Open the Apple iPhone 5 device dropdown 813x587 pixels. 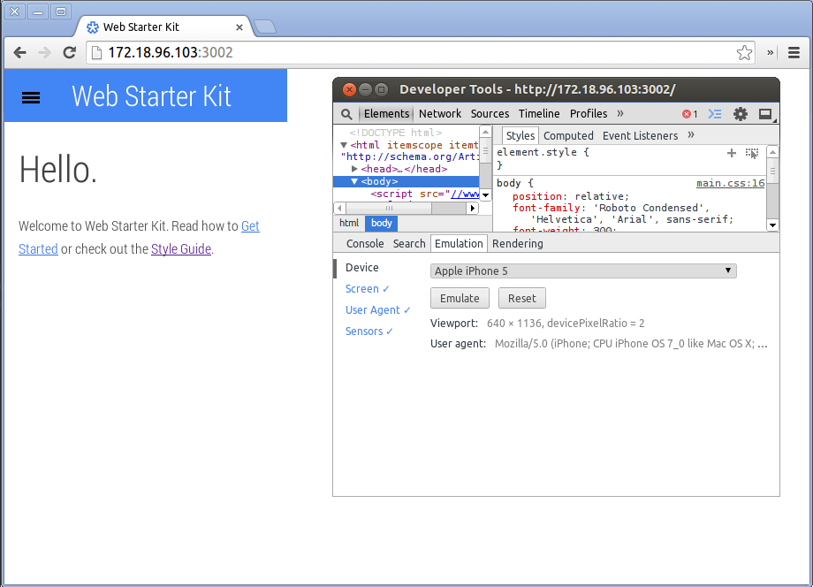583,271
